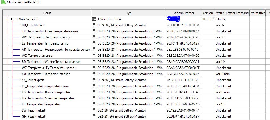The width and height of the screenshot is (270, 120).
Task: Select AB_Temperatur_Heizungsrohr Temperatursensor entry
Action: coord(56,50)
